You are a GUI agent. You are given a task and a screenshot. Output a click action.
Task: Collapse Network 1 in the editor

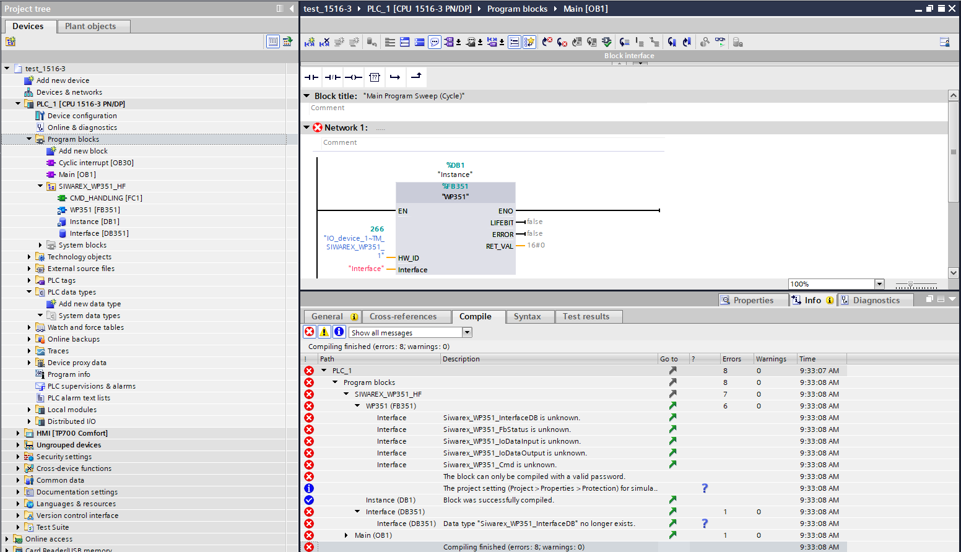click(307, 127)
